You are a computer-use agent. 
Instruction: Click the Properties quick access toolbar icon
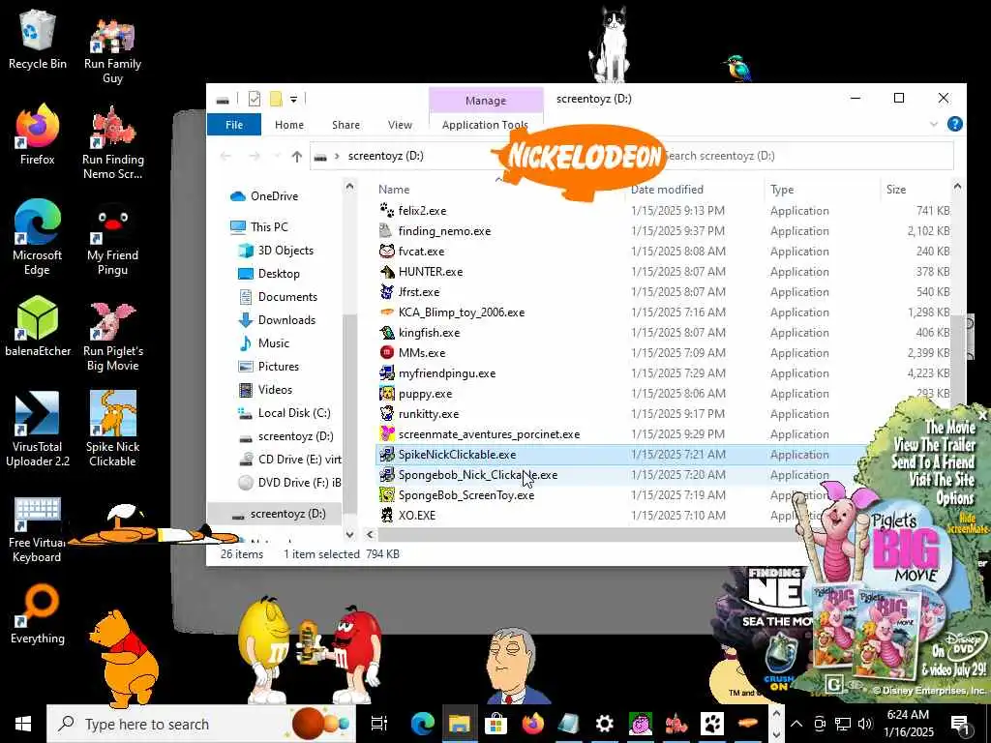[255, 100]
